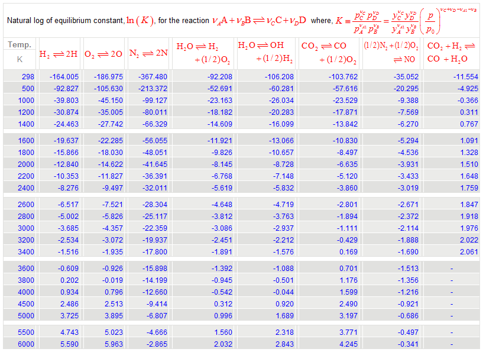Click value -13.066 in the 1600 row
This screenshot has width=483, height=352.
pos(281,141)
